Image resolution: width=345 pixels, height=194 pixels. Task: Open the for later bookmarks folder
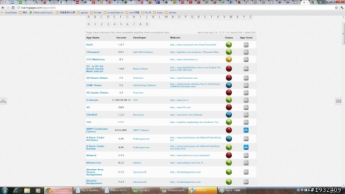click(96, 12)
